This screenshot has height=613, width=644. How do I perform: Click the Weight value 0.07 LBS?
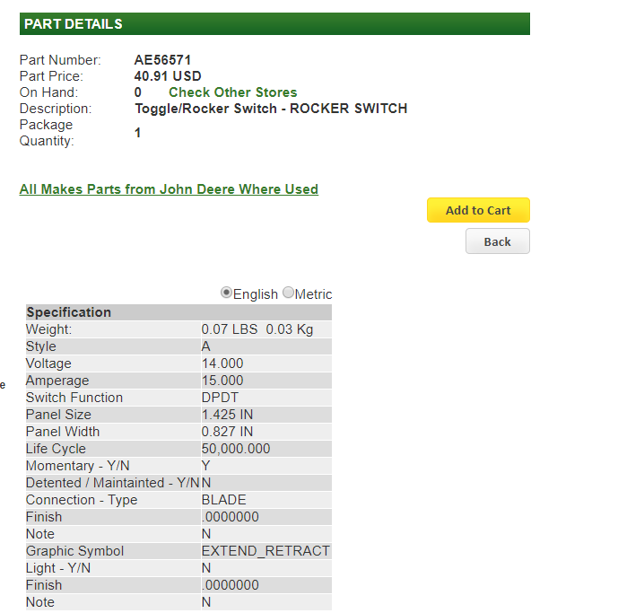pyautogui.click(x=229, y=329)
